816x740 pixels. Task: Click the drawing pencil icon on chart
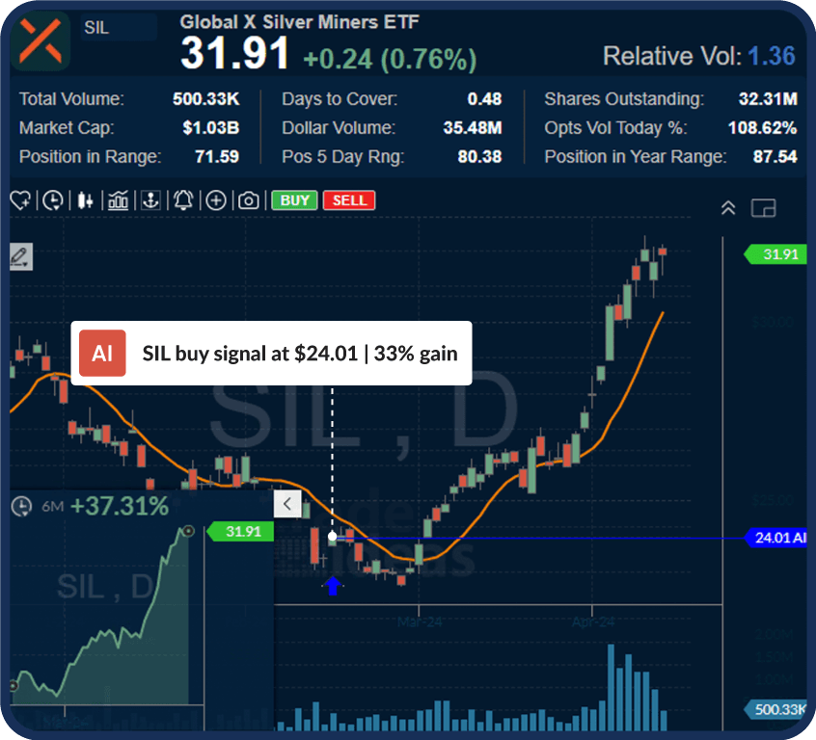(x=20, y=256)
